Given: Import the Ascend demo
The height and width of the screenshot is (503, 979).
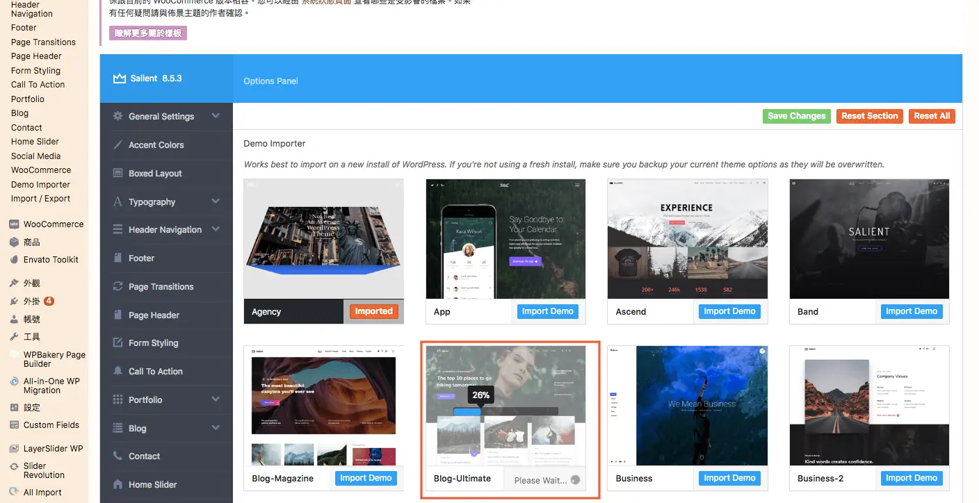Looking at the screenshot, I should pos(729,311).
